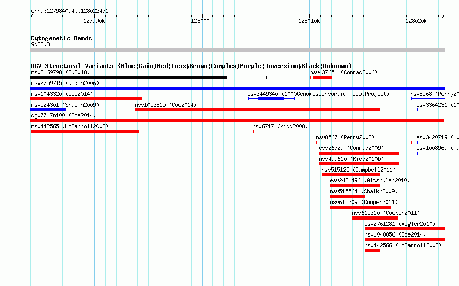Click the chr9:127984094..128022471 coordinates
Screen dimensions: 459x286
[70, 11]
